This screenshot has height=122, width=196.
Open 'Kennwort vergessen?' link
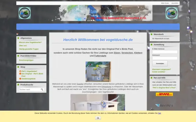tap(161, 69)
